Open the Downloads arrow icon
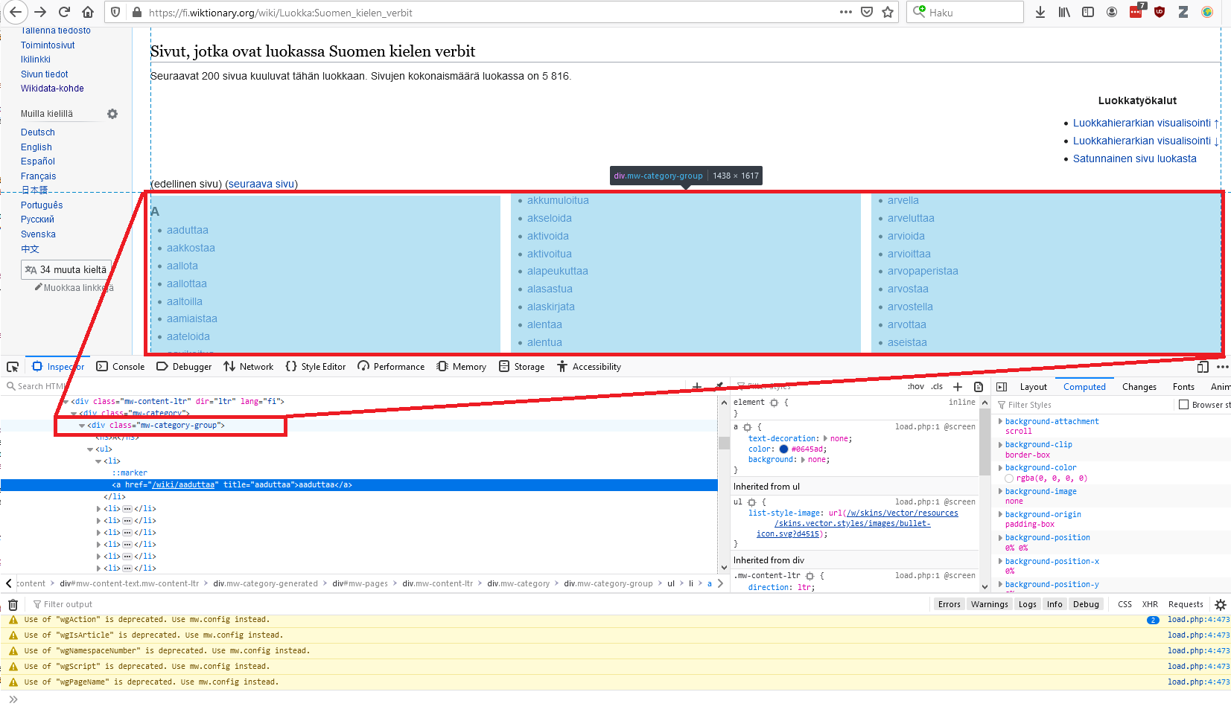Image resolution: width=1231 pixels, height=721 pixels. 1040,13
